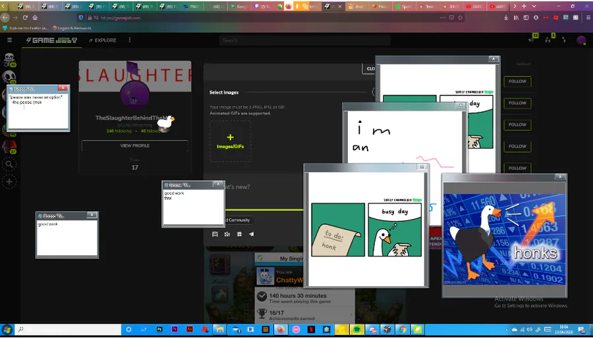Open Photoshop from the taskbar
593x338 pixels.
click(159, 329)
